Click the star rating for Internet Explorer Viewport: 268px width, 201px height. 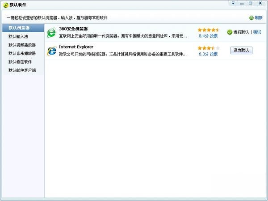[x=209, y=48]
